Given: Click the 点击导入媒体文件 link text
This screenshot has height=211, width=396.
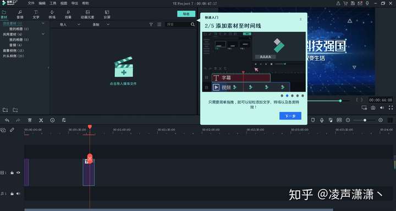Looking at the screenshot, I should (x=123, y=84).
